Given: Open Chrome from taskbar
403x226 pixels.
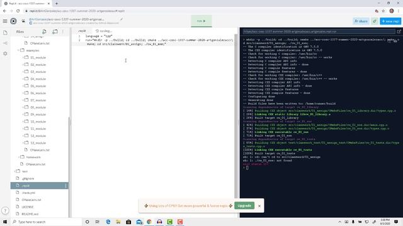Looking at the screenshot, I should click(149, 222).
